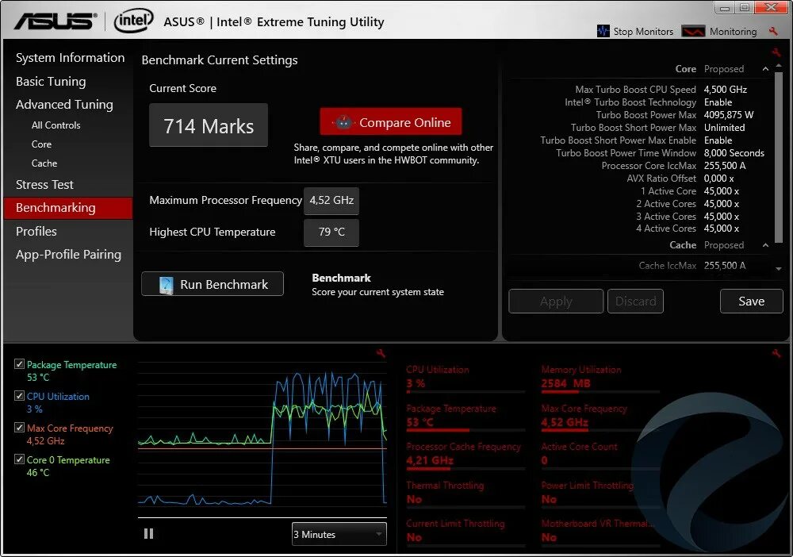The width and height of the screenshot is (793, 557).
Task: Click the Monitoring label in the title bar
Action: 733,32
